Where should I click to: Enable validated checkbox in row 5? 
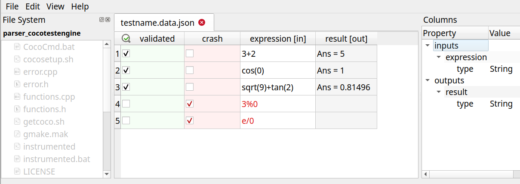(126, 121)
